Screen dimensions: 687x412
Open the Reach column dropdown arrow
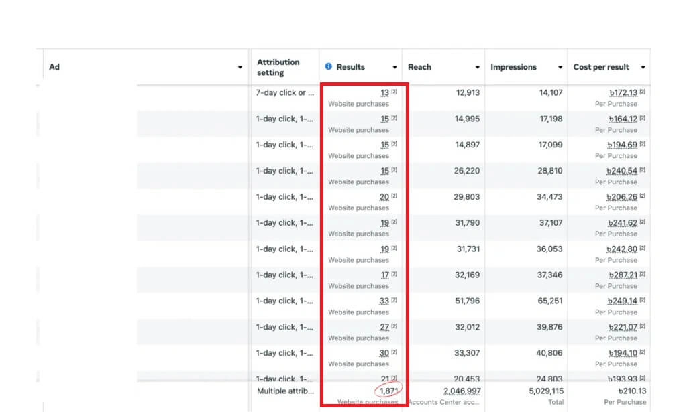[478, 68]
